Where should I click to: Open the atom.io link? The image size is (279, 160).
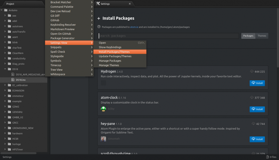click(x=134, y=27)
